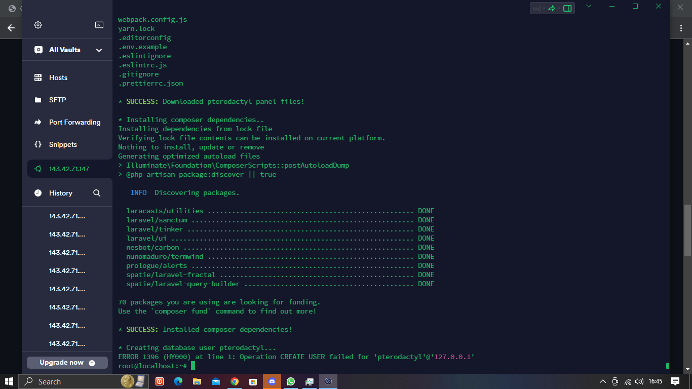This screenshot has height=389, width=692.
Task: Open History search with the magnifier icon
Action: 96,192
